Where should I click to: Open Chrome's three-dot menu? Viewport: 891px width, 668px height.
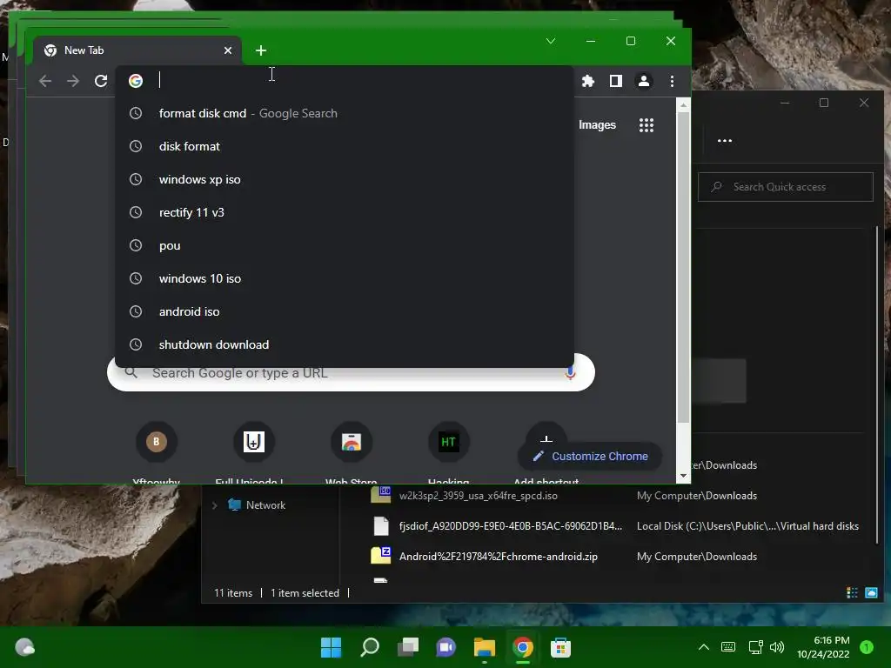pos(672,81)
